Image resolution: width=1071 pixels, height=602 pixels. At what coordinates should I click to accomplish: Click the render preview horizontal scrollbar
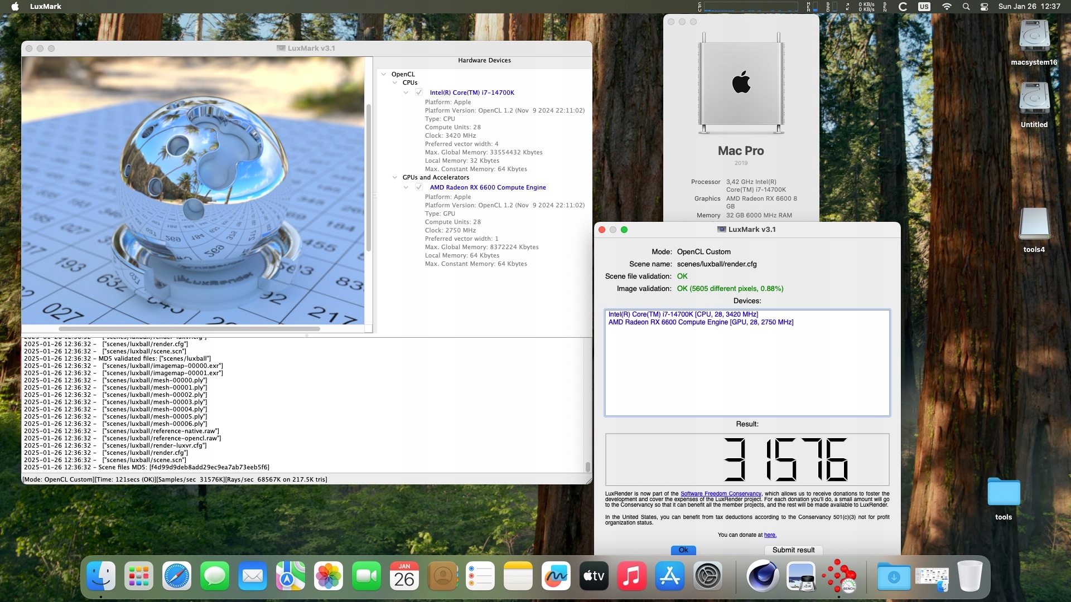tap(190, 329)
